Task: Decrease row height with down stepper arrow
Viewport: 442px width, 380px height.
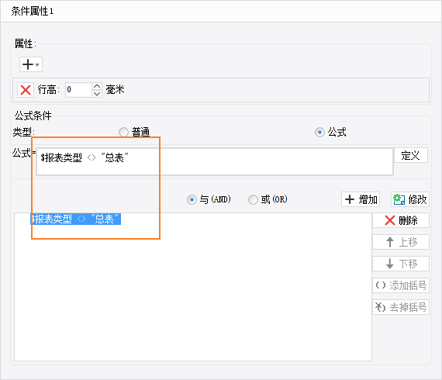Action: coord(97,94)
